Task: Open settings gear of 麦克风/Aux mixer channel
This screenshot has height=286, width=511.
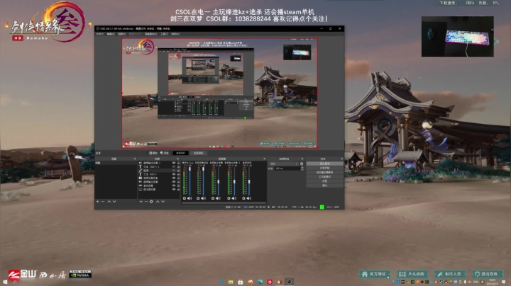Action: coord(185,198)
